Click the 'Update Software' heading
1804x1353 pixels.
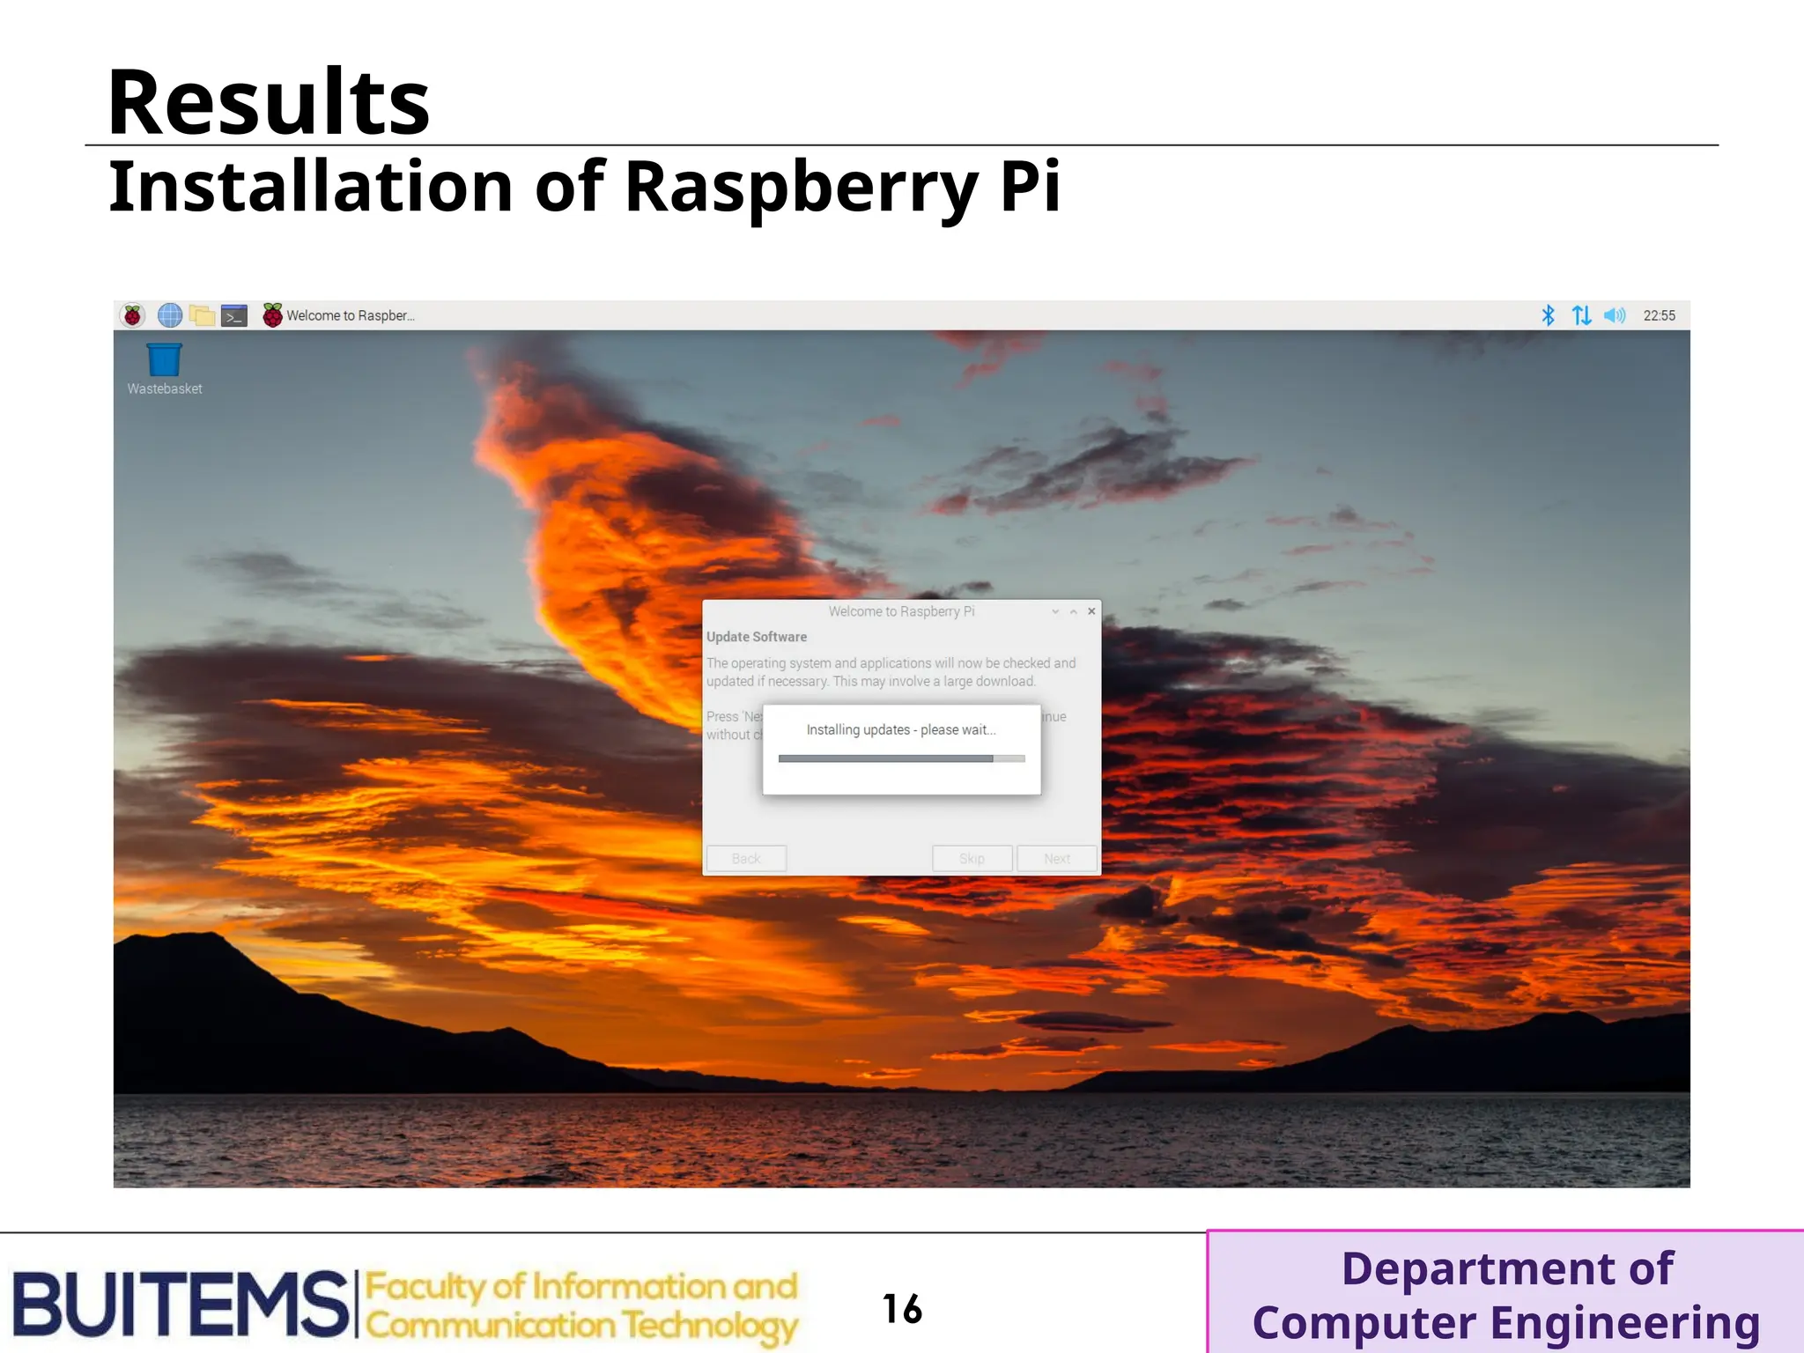pyautogui.click(x=757, y=637)
